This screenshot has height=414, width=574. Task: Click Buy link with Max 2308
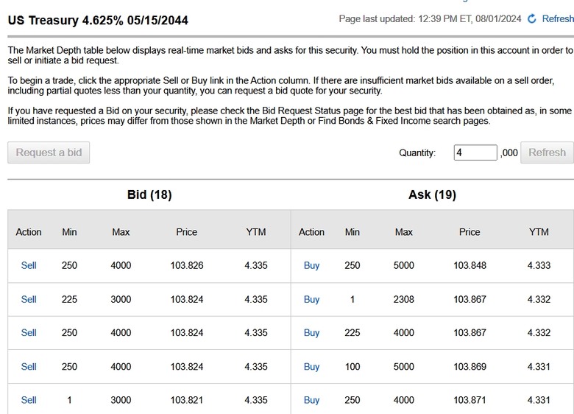pos(311,299)
